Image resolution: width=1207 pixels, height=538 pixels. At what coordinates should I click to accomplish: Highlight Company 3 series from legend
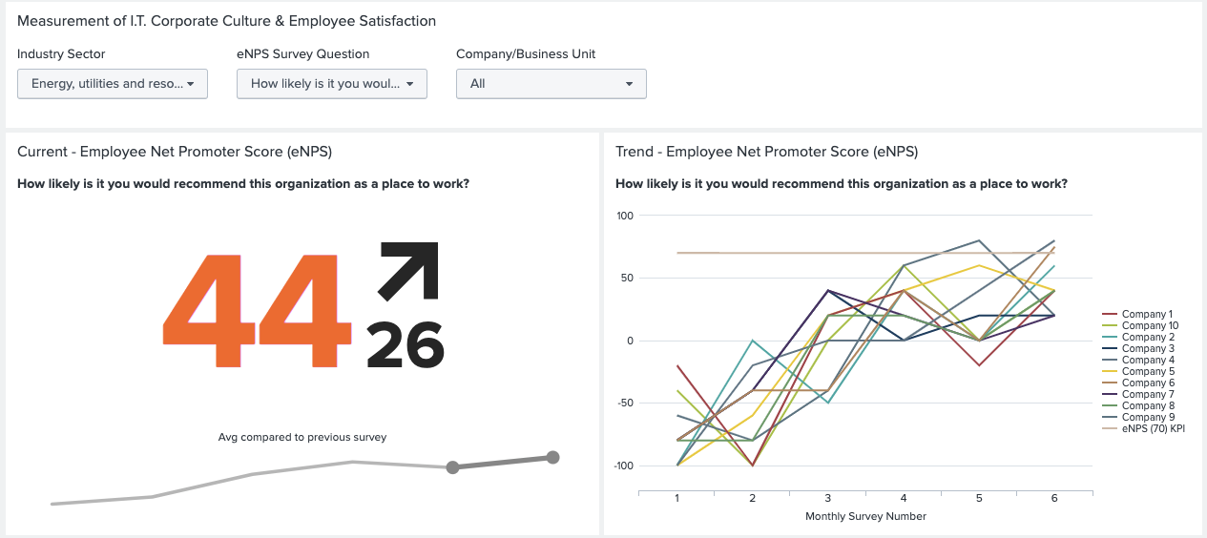(1148, 349)
